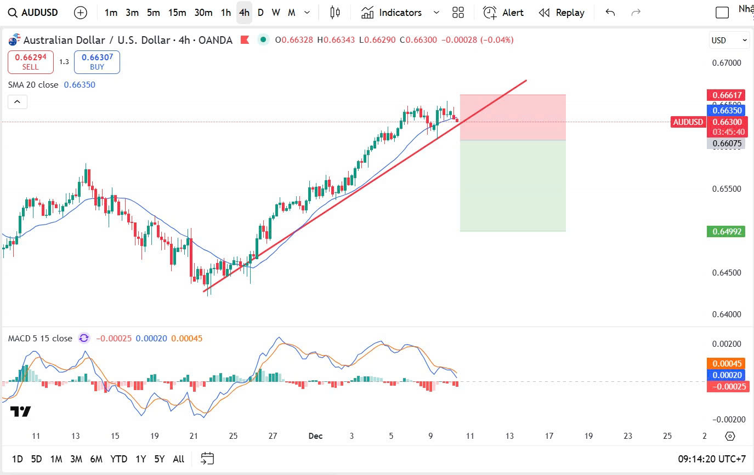
Task: Select the 6M date range
Action: 96,459
